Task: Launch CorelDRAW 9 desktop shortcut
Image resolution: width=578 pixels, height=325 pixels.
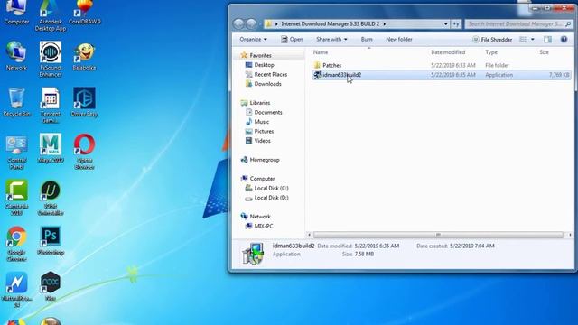Action: pyautogui.click(x=84, y=13)
